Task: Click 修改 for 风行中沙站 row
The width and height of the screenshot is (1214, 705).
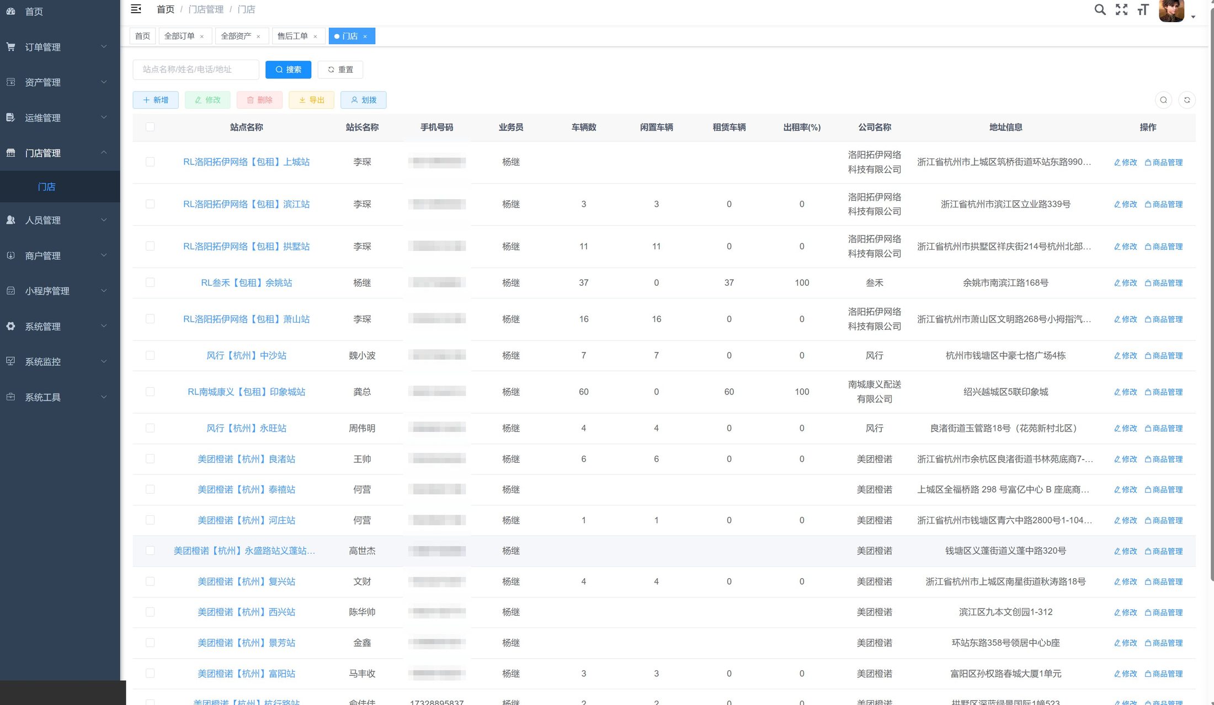Action: click(1126, 356)
